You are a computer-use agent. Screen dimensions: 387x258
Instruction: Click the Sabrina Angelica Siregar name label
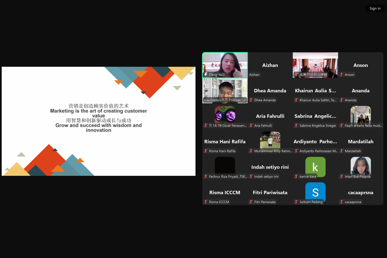(318, 126)
